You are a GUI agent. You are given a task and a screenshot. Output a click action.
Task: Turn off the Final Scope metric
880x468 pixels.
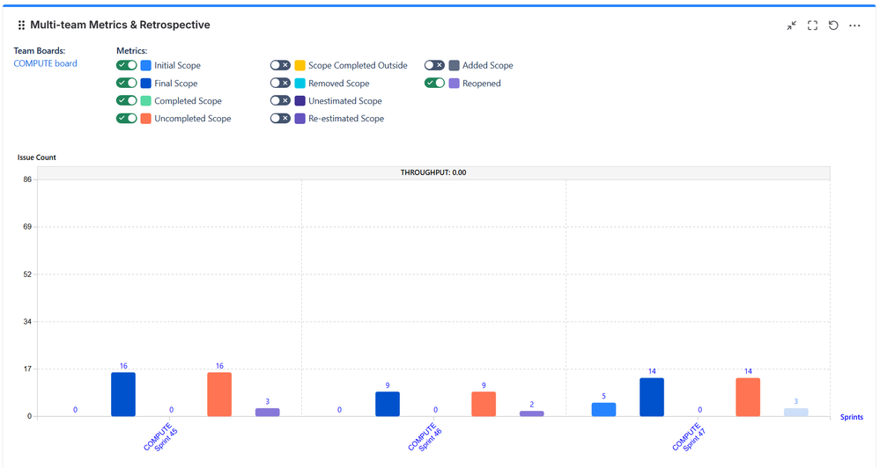(x=126, y=83)
